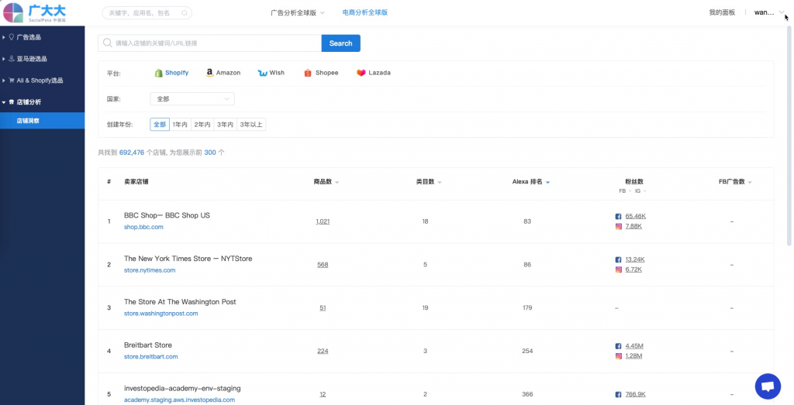Sort by 商品数 column arrow
794x405 pixels.
[337, 183]
